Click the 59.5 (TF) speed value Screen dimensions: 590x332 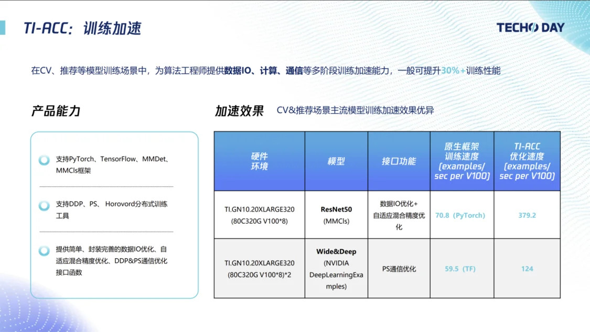tap(460, 269)
